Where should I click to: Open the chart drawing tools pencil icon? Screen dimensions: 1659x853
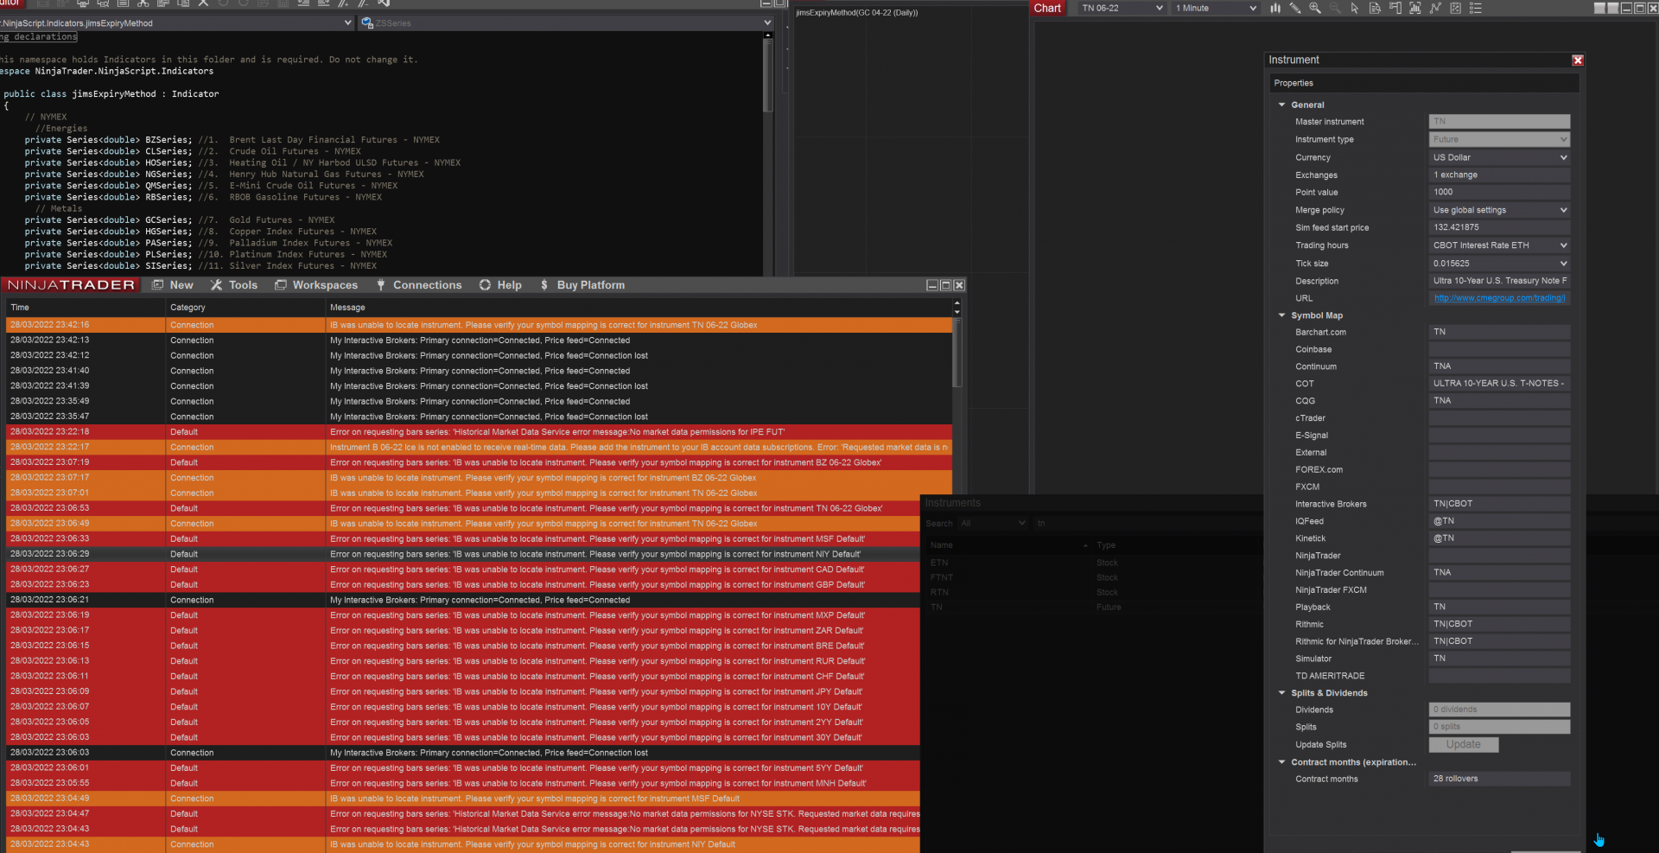click(1295, 8)
